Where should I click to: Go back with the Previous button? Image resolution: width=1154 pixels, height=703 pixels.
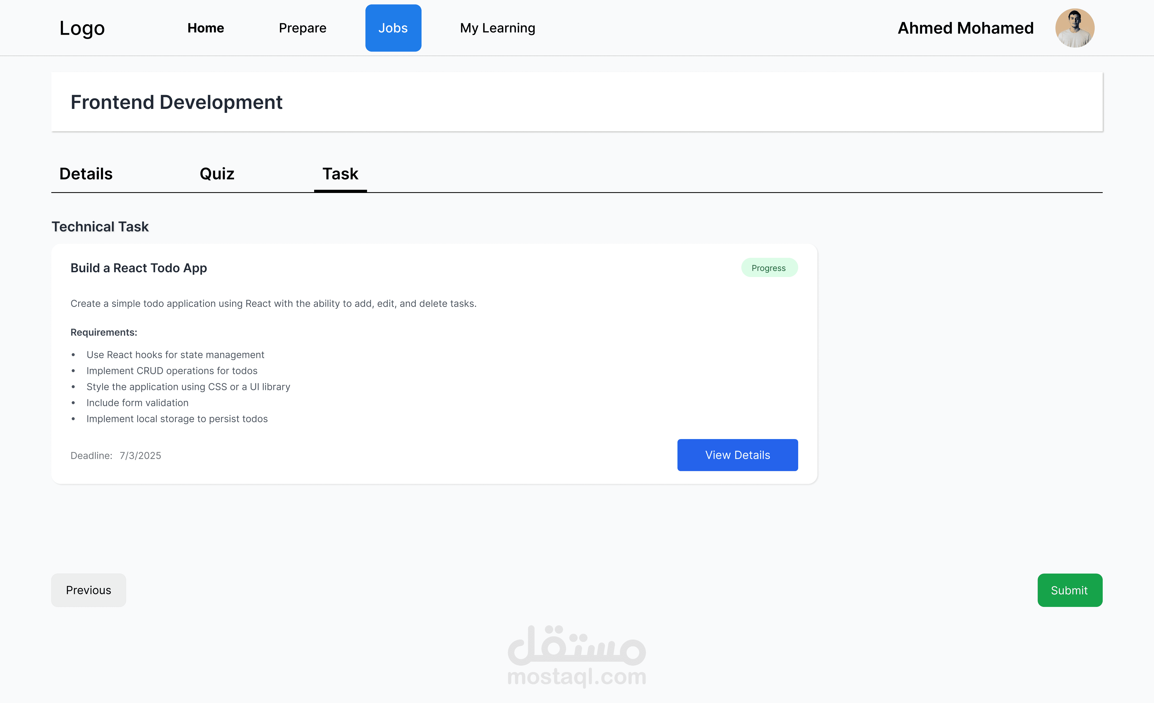pyautogui.click(x=88, y=590)
